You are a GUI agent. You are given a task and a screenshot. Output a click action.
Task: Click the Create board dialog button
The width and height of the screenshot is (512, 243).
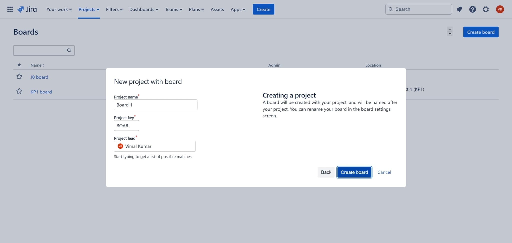click(354, 172)
